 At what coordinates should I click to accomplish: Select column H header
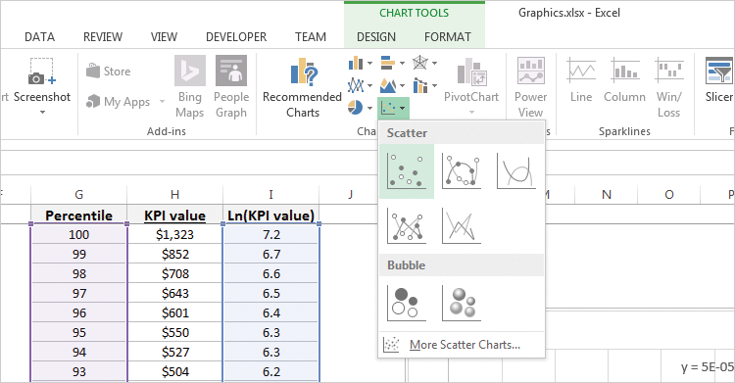click(174, 195)
